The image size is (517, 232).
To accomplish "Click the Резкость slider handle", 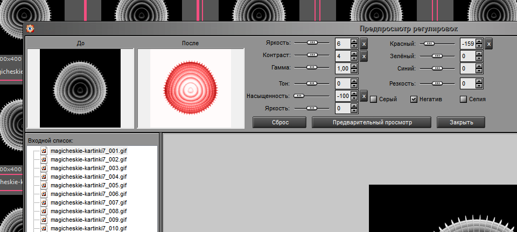I will tap(437, 84).
